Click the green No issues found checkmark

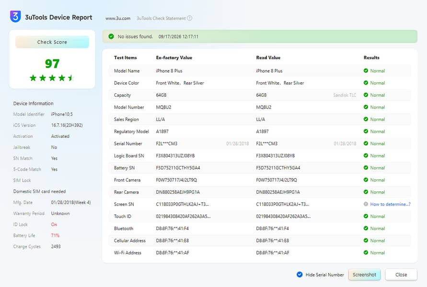pyautogui.click(x=111, y=36)
